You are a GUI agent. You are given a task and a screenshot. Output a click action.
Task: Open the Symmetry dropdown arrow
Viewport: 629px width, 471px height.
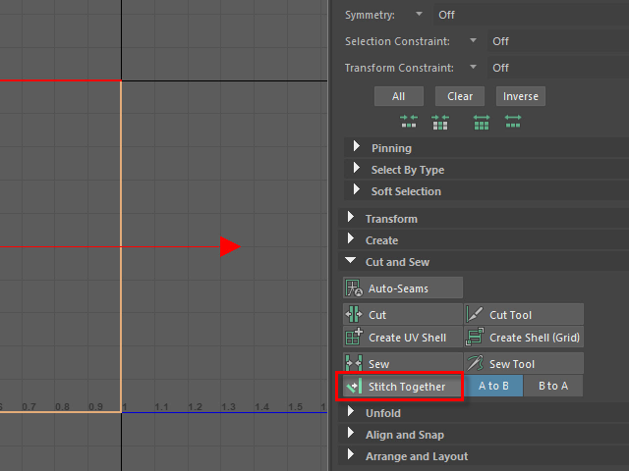419,15
